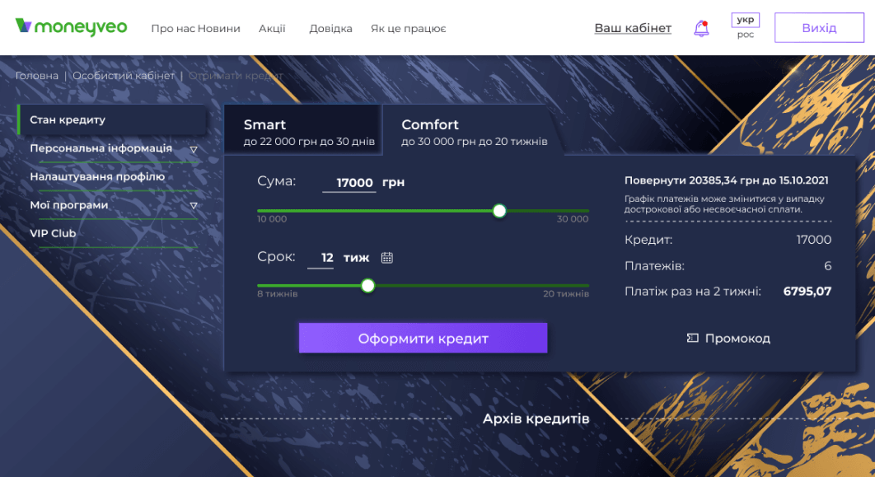Open VIP Club sidebar item
The width and height of the screenshot is (875, 477).
[53, 233]
